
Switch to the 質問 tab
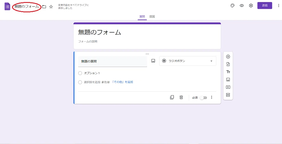[x=142, y=16]
